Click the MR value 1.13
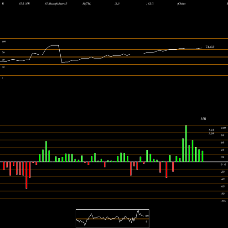Viewport: 228px width, 228px height. (x=211, y=130)
